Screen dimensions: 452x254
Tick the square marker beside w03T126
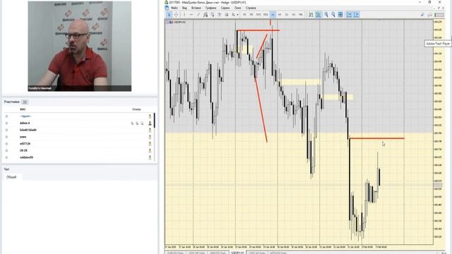[6, 144]
